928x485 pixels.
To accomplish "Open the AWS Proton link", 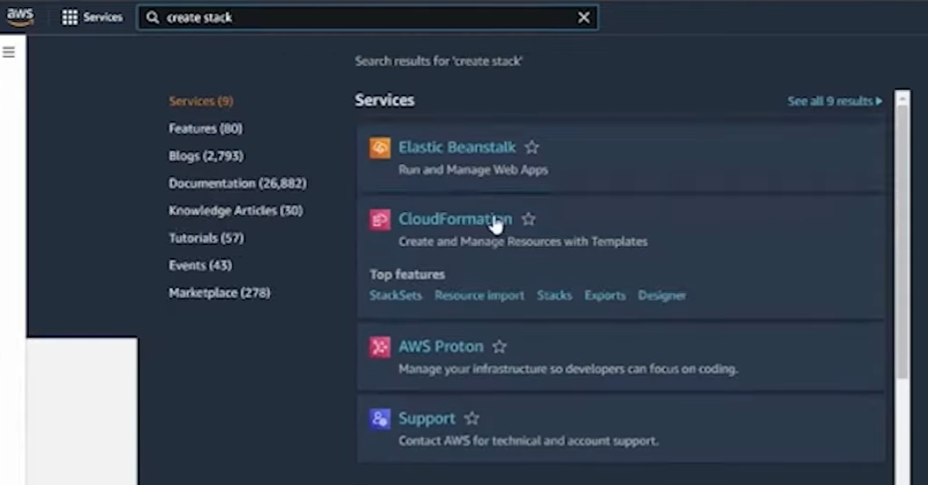I will pos(441,346).
